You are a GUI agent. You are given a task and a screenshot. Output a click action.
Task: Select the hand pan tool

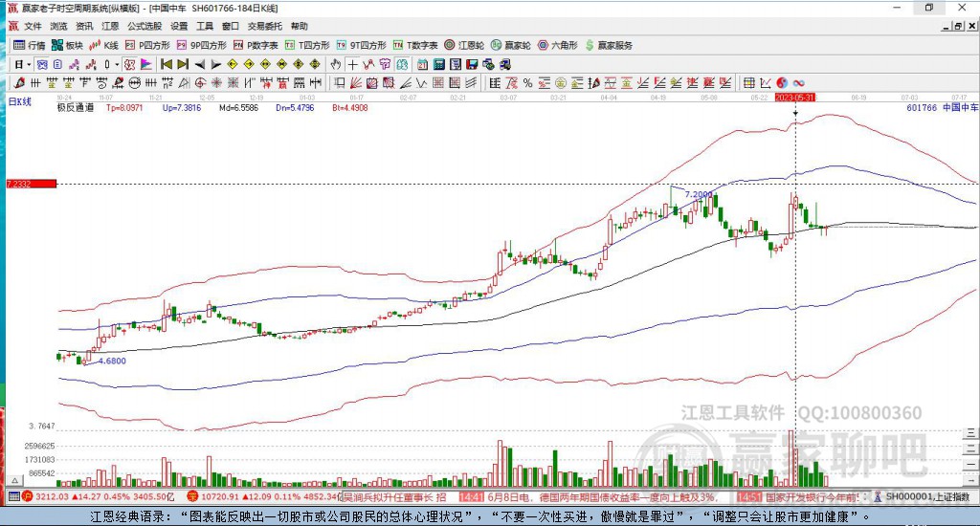tap(336, 64)
